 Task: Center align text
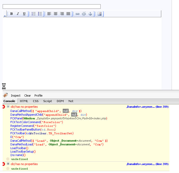(56, 14)
